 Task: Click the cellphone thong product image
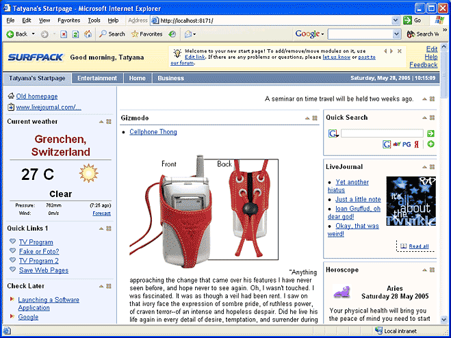(x=204, y=210)
